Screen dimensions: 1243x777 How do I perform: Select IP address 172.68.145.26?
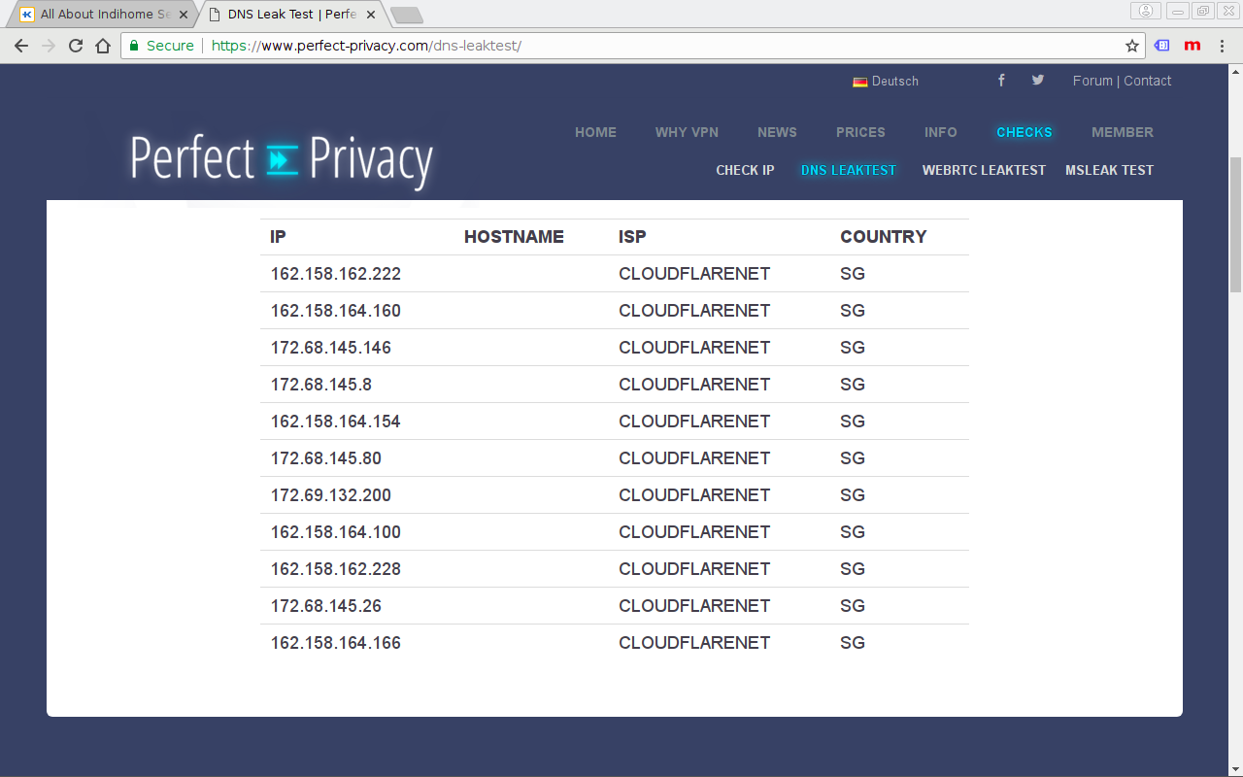pos(326,606)
